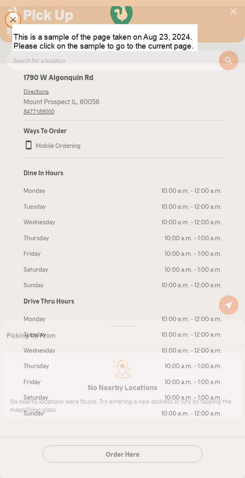Use current location via arrow button
Viewport: 245px width, 478px height.
(229, 305)
